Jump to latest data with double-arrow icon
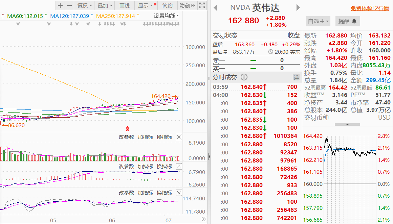Viewport: 393px width, 224px height. 204,219
